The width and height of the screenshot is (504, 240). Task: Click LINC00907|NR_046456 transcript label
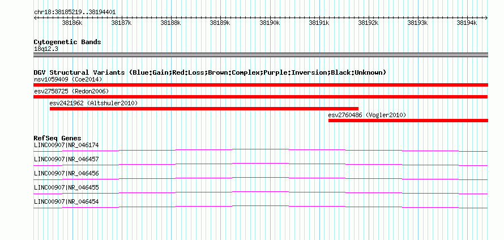tap(66, 174)
